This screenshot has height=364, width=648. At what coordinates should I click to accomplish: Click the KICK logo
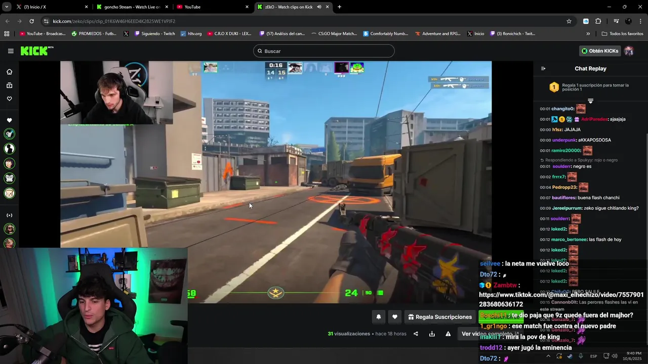[36, 51]
